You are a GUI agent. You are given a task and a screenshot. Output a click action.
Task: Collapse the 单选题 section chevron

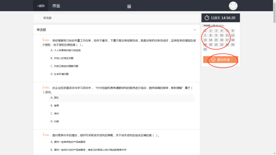tap(195, 30)
